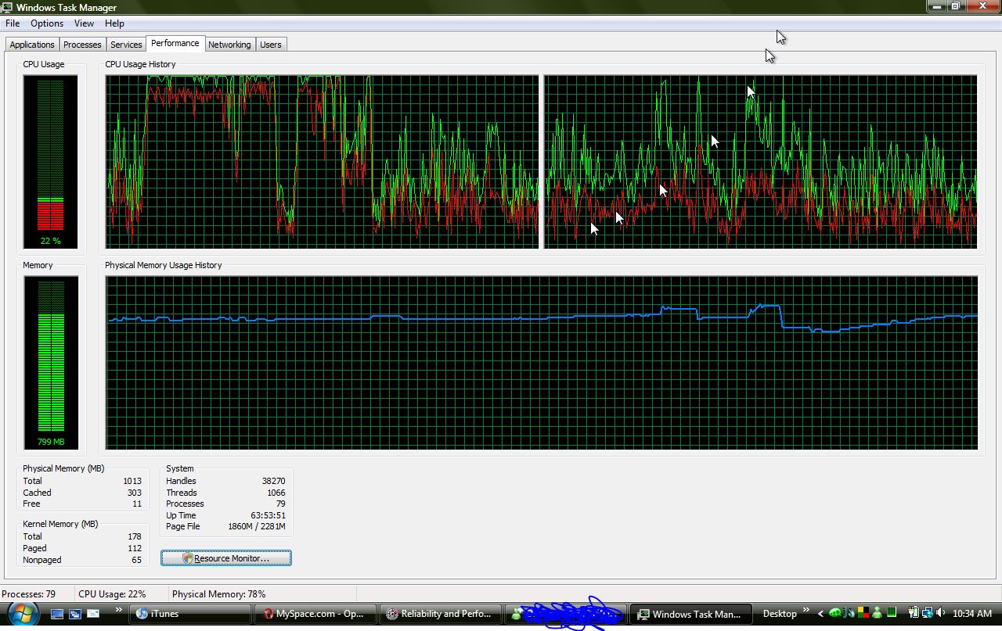Click the shield icon on Resource Monitor button

188,558
